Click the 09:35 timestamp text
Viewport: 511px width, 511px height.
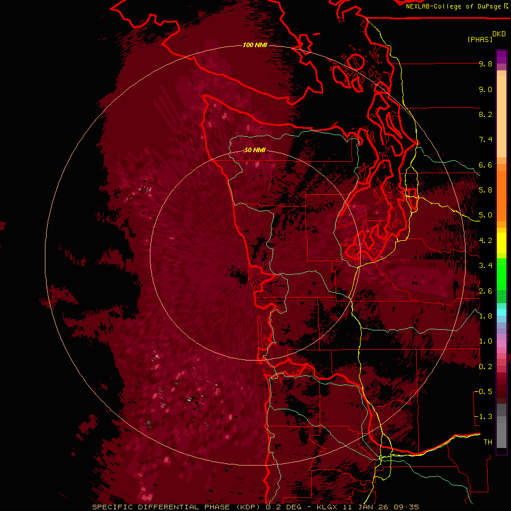[x=406, y=507]
